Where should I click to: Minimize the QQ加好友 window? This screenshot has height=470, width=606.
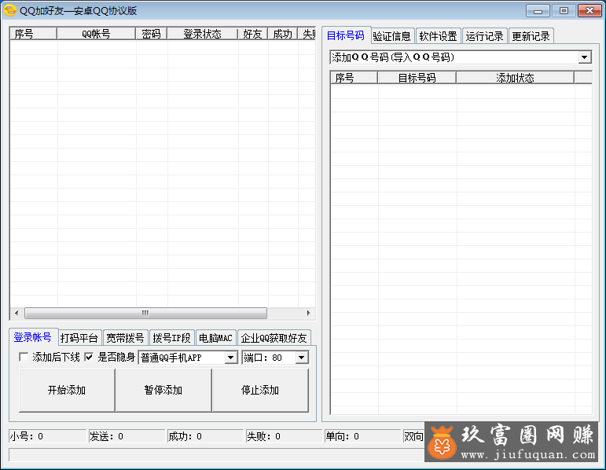point(538,11)
